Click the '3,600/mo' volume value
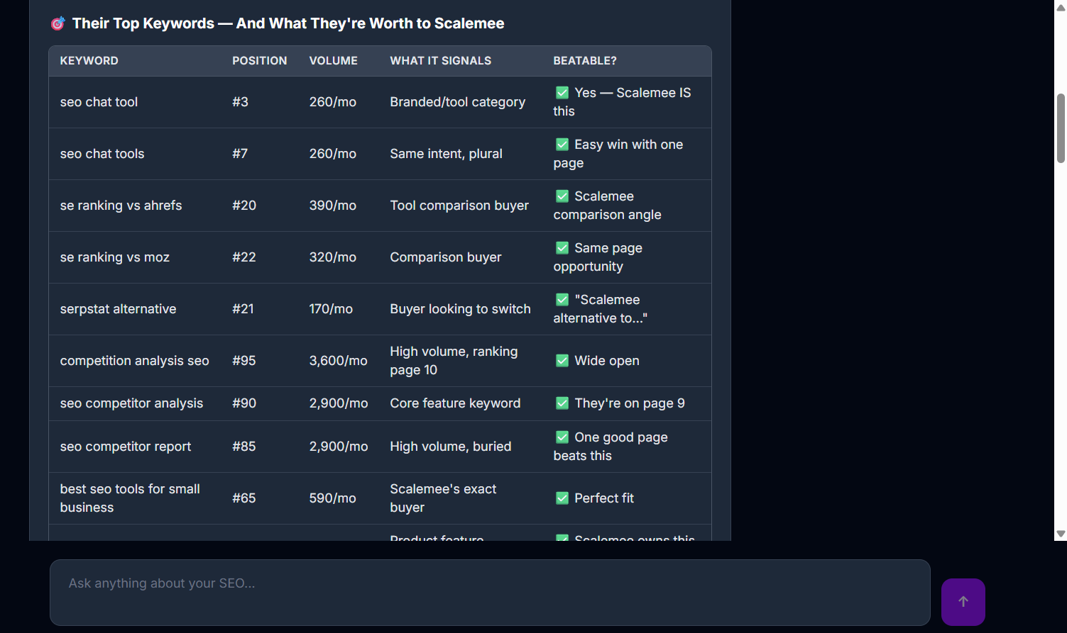This screenshot has width=1067, height=633. (x=339, y=361)
